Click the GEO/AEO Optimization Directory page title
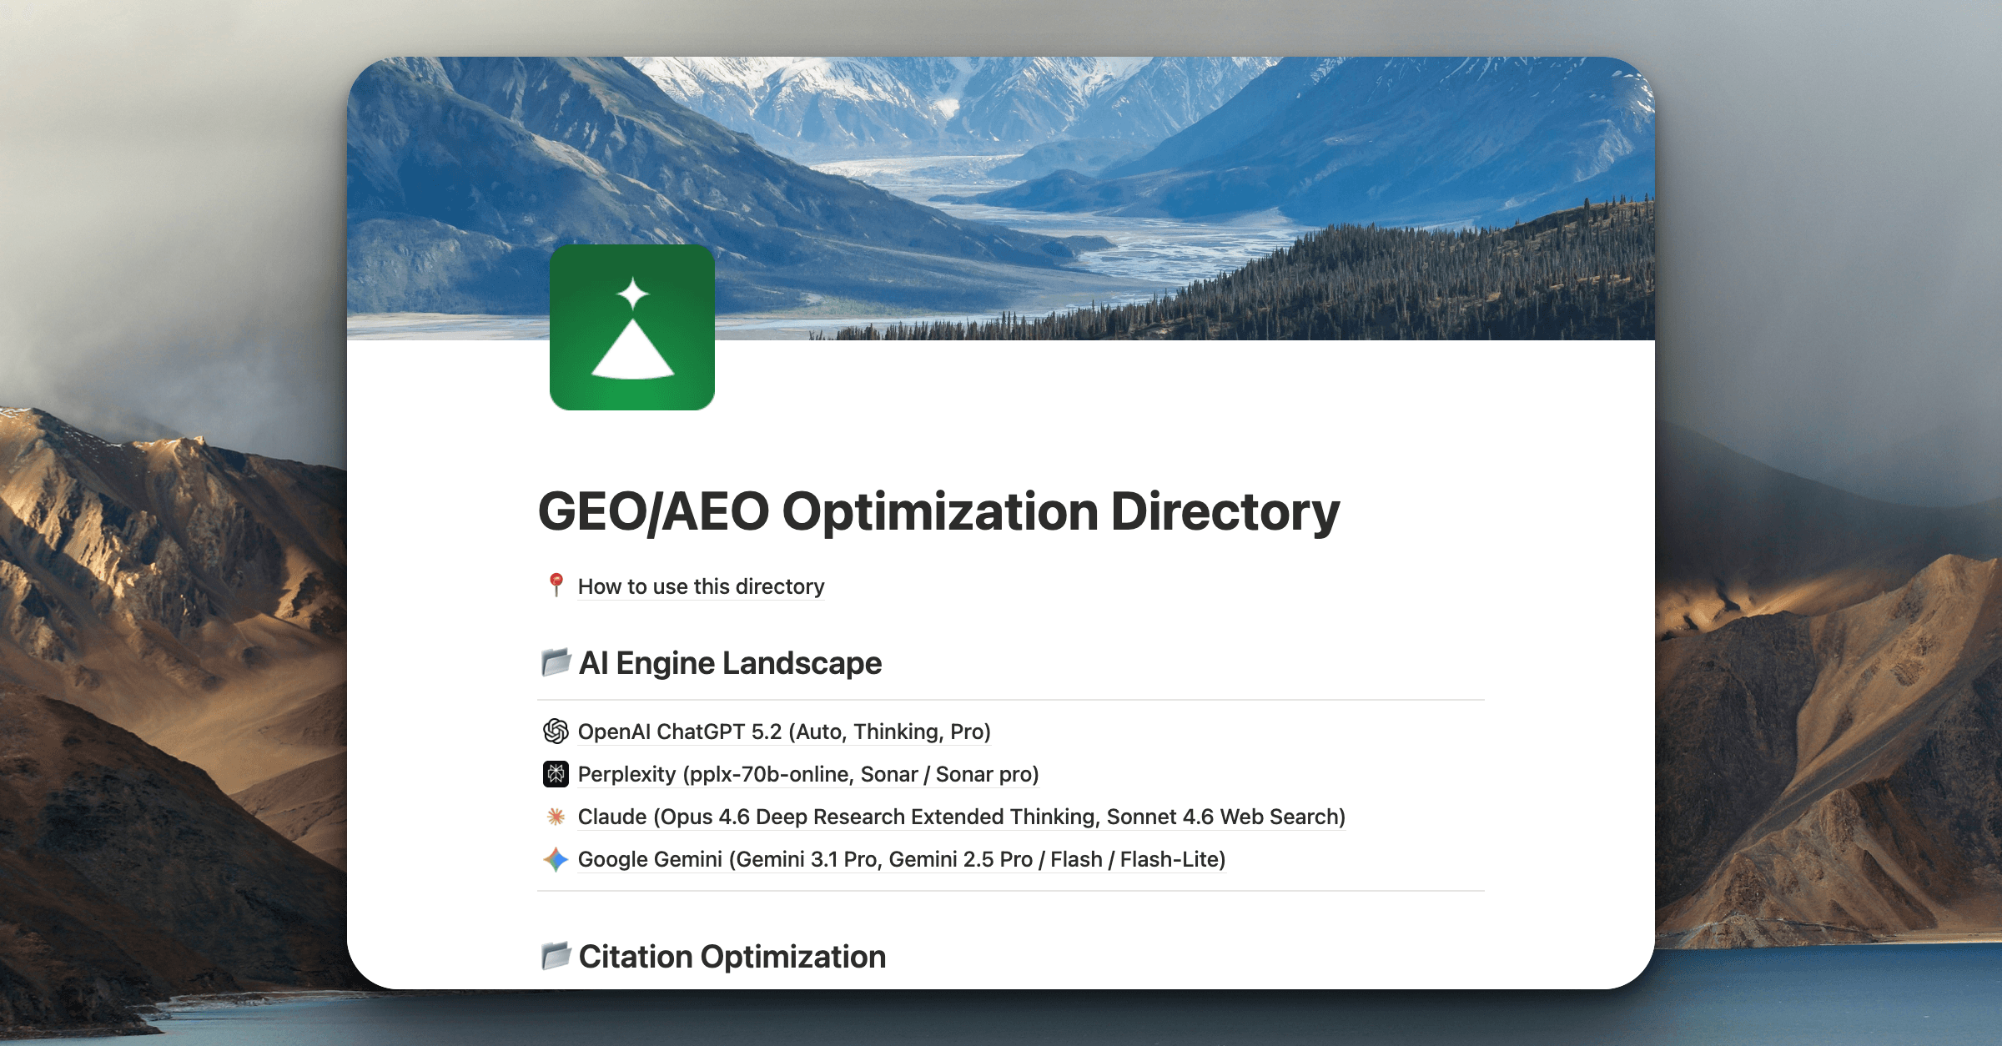 click(x=938, y=511)
